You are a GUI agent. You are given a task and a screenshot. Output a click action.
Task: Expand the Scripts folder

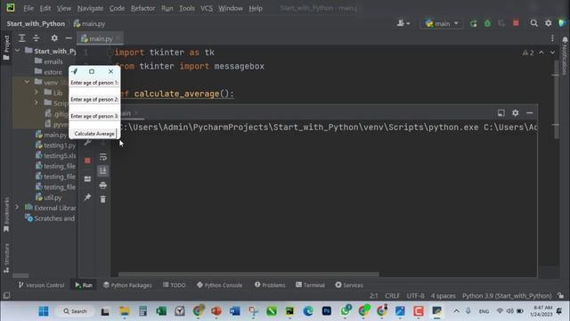(37, 103)
